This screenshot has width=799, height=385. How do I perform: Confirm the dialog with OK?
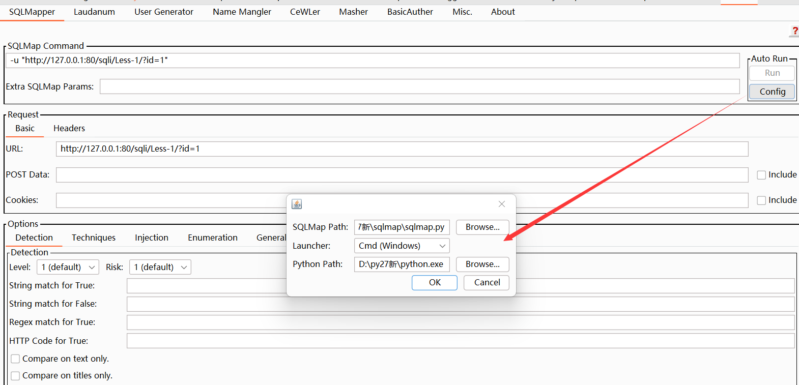click(435, 282)
